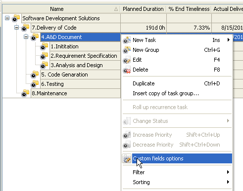Open the New Task submenu arrow
Screen dimensions: 243x191
click(x=228, y=40)
